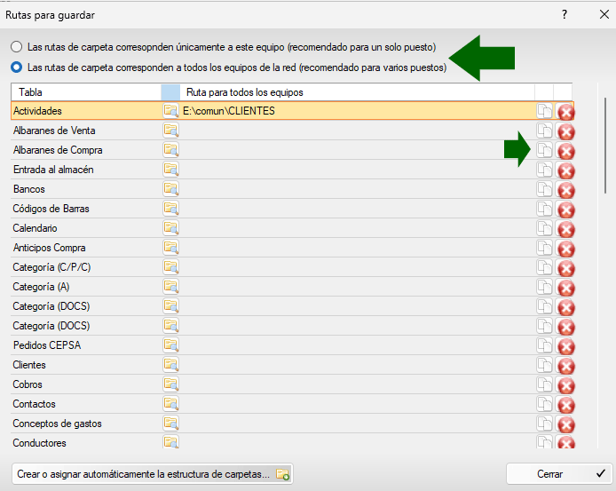616x491 pixels.
Task: Select radio option for single computer paths
Action: pyautogui.click(x=16, y=47)
